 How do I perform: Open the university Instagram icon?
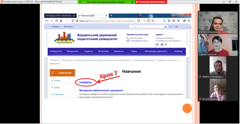[162, 45]
